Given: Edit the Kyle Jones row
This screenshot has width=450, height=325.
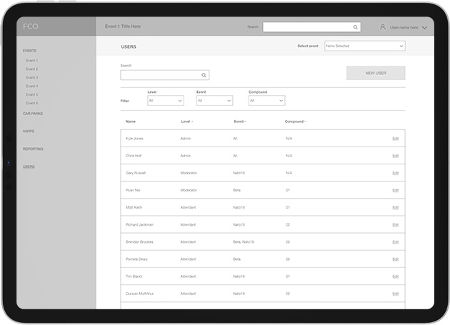Looking at the screenshot, I should (x=396, y=139).
